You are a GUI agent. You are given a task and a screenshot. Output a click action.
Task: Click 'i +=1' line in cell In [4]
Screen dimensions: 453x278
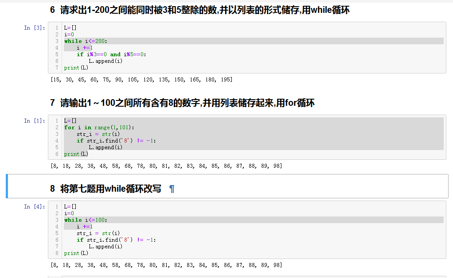[85, 226]
